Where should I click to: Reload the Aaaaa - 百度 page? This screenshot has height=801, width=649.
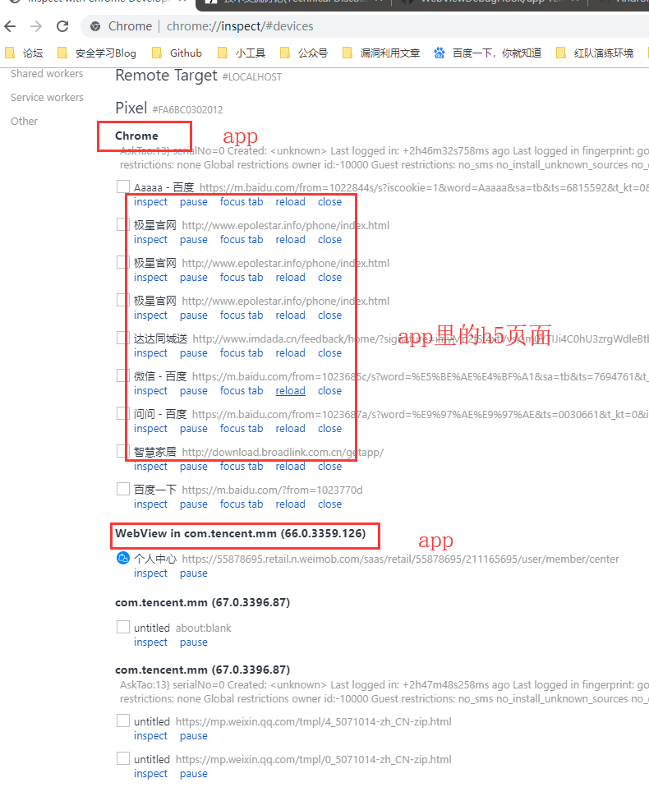(x=290, y=202)
